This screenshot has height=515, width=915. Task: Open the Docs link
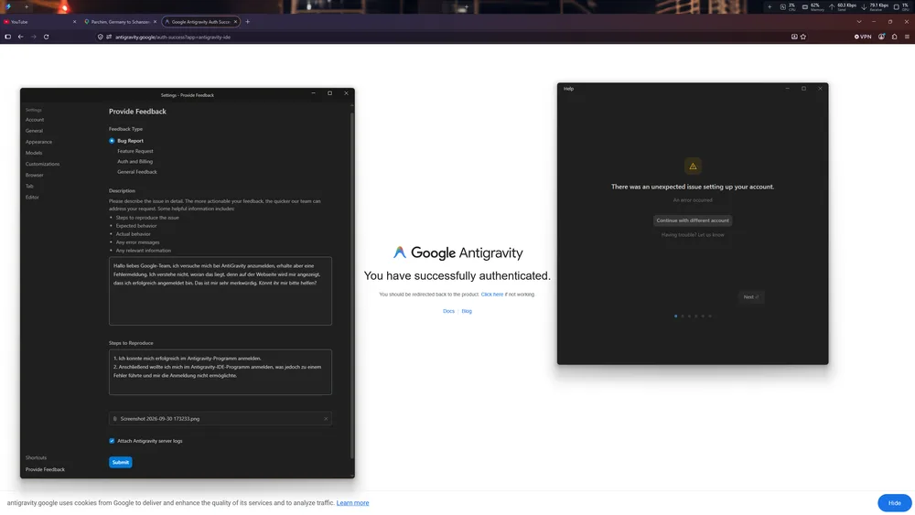click(448, 311)
